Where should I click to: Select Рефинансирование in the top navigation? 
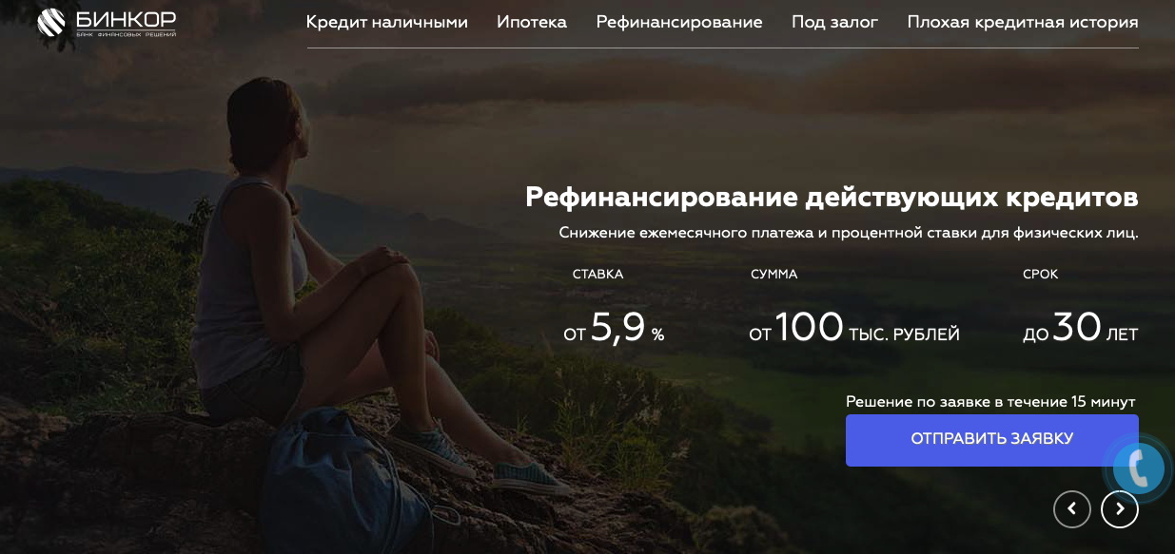[x=679, y=22]
